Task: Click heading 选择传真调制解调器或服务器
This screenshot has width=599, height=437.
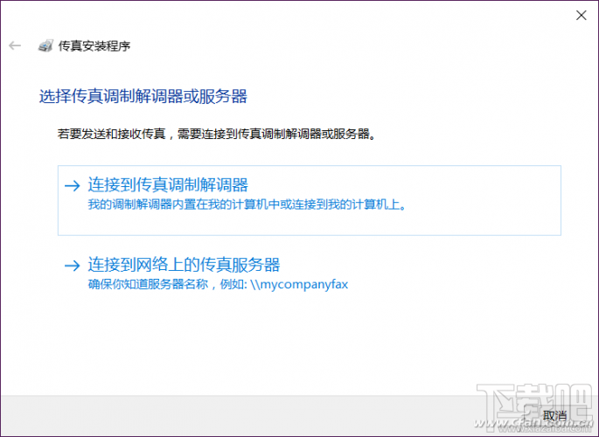Action: click(143, 96)
